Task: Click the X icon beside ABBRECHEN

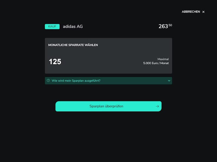Action: coord(203,12)
